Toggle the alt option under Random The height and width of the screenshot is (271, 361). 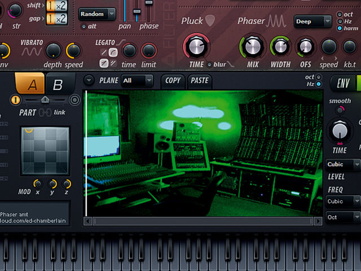coord(84,27)
